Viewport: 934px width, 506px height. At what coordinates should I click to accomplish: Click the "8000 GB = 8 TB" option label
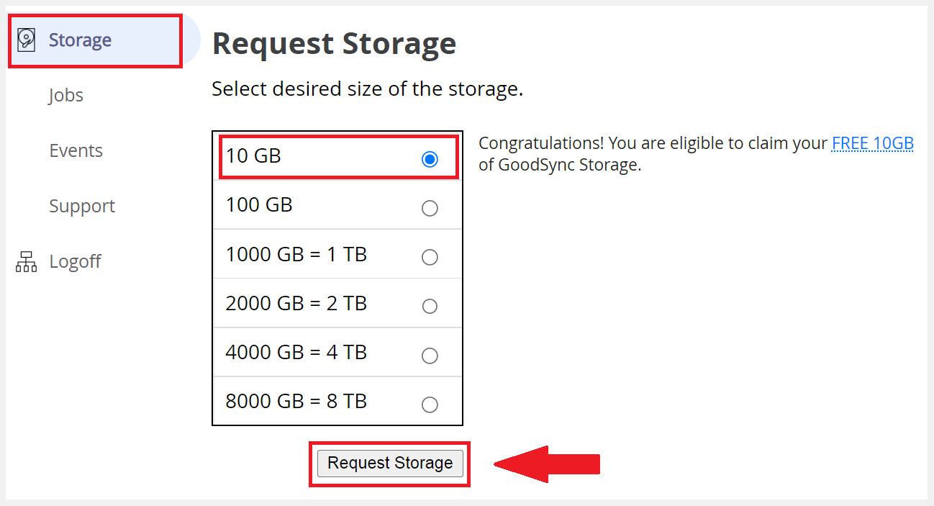pos(296,402)
